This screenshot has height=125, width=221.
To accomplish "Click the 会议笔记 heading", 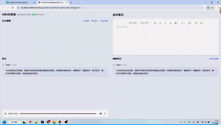I will tap(118, 15).
